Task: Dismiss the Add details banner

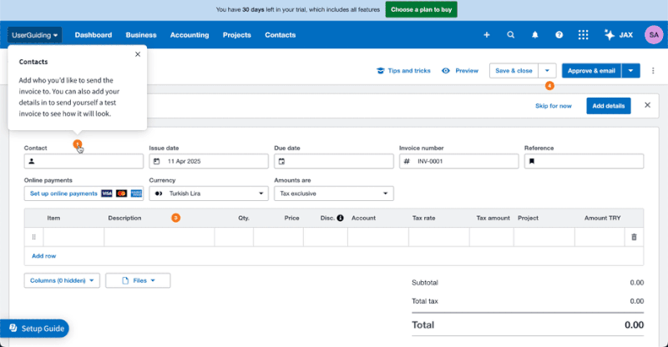Action: [x=648, y=105]
